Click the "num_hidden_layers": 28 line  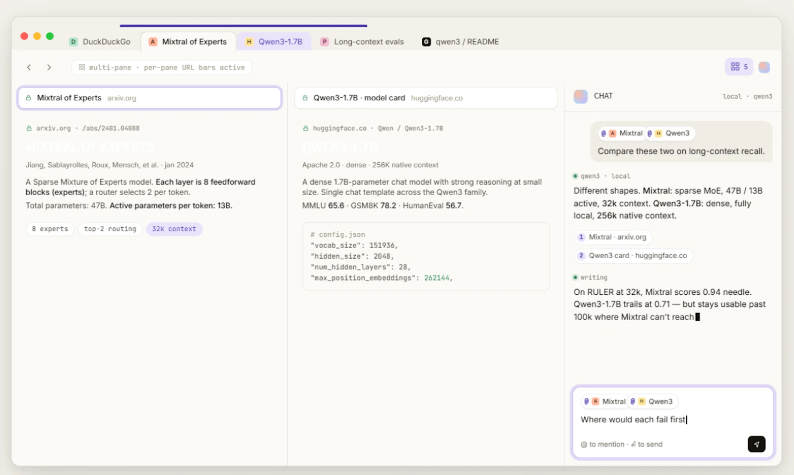(361, 268)
